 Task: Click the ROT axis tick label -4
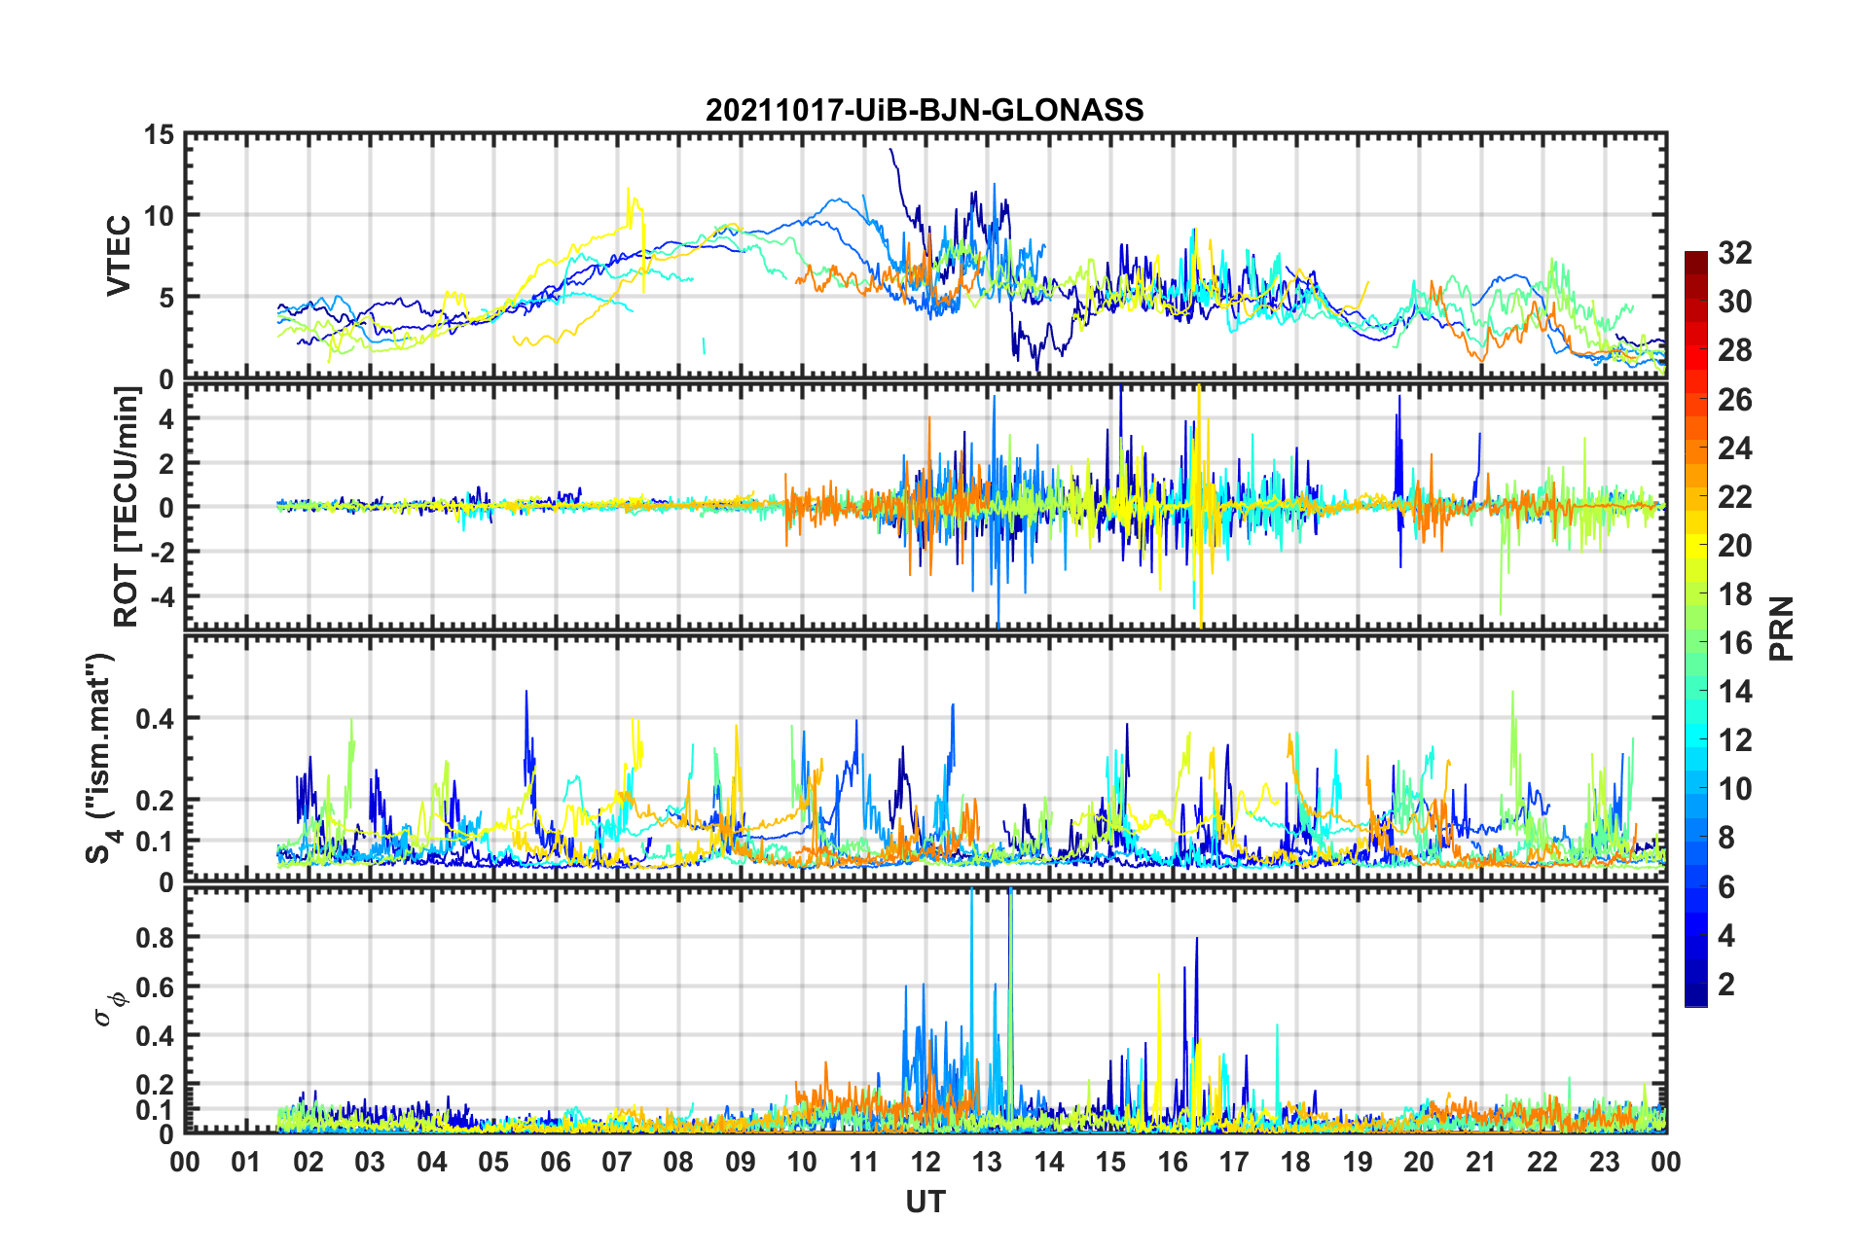tap(163, 595)
